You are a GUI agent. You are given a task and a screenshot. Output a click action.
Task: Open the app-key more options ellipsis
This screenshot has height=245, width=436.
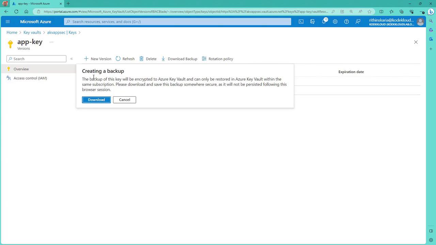tap(51, 42)
